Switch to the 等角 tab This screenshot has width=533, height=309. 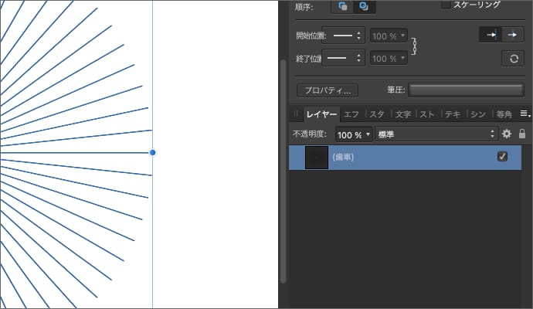[504, 114]
